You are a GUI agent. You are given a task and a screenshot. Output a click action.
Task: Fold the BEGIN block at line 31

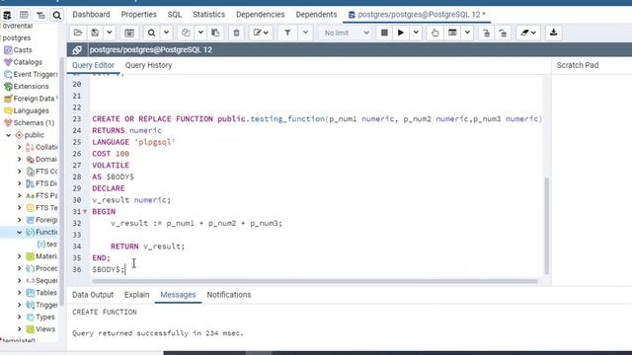(x=85, y=211)
